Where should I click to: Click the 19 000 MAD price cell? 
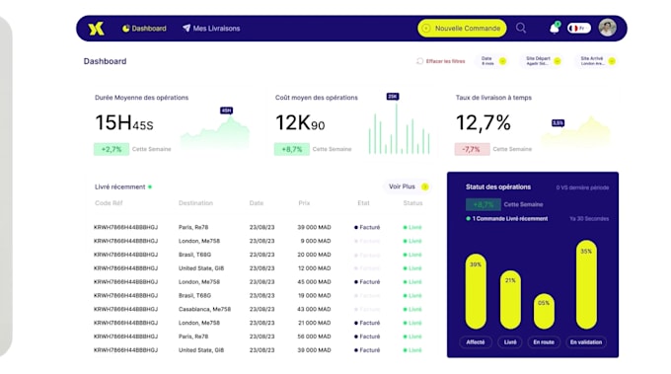[x=314, y=296]
